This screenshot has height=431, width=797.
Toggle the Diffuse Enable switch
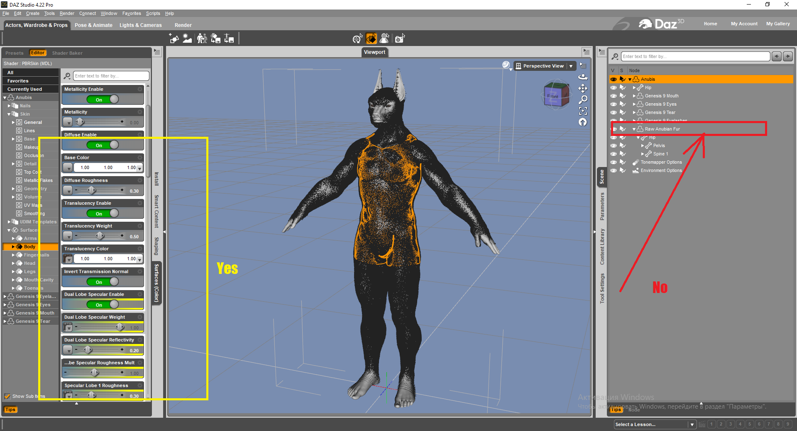(103, 145)
